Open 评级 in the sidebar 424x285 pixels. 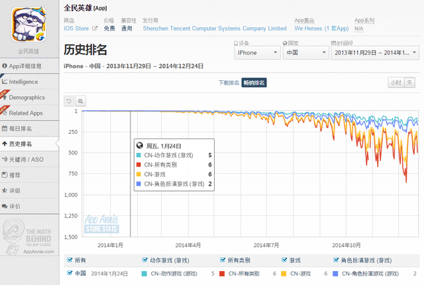pos(29,191)
